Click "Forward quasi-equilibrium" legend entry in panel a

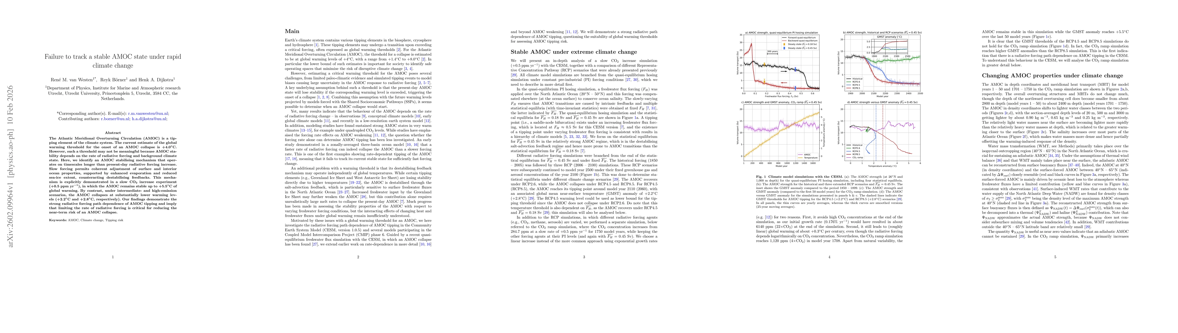pos(799,37)
